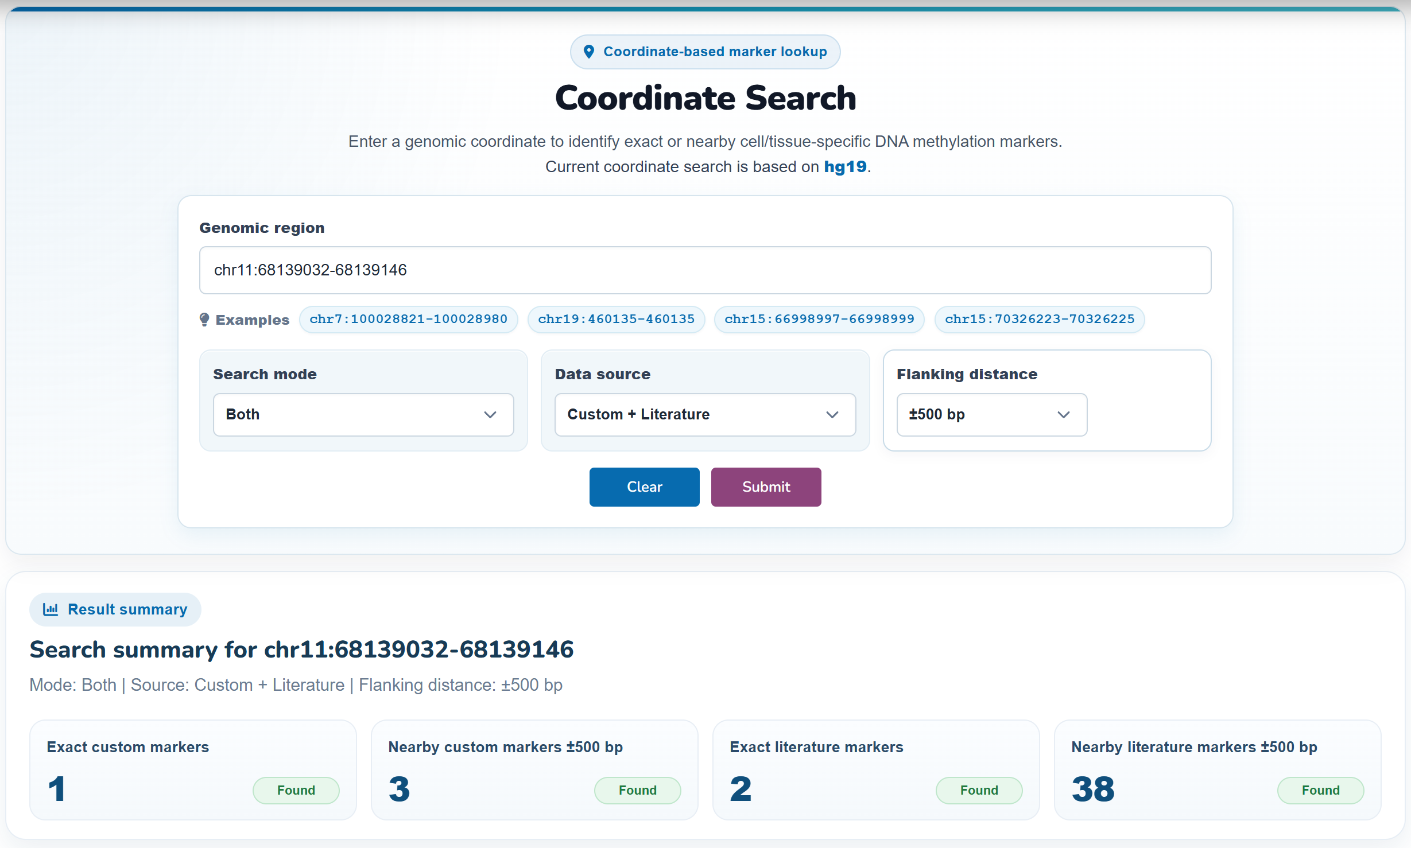The image size is (1411, 848).
Task: Click the location pin icon in header badge
Action: click(588, 52)
